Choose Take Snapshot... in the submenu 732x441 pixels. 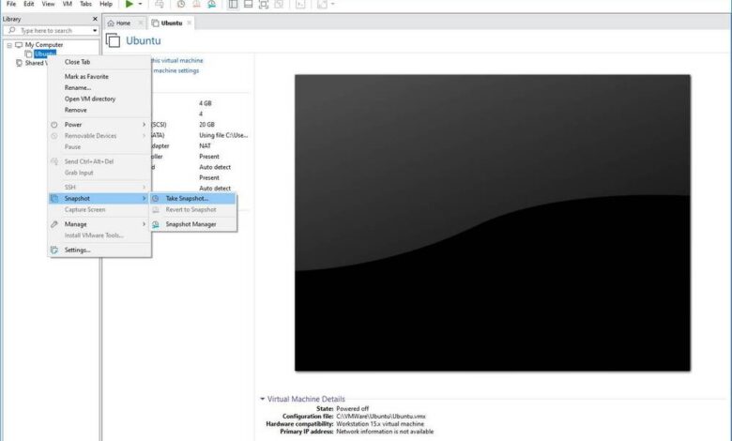tap(192, 198)
